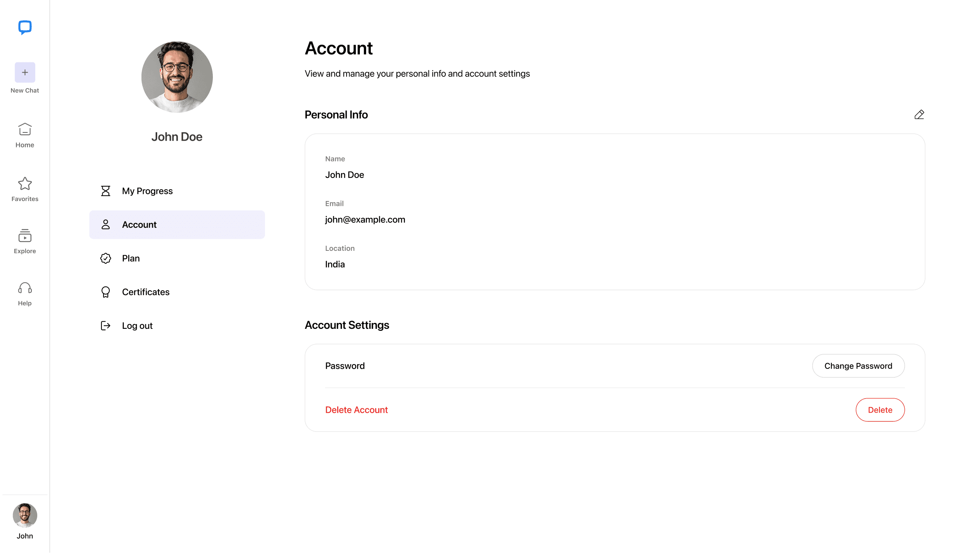Click the email value john@example.com
The width and height of the screenshot is (980, 553).
tap(365, 219)
